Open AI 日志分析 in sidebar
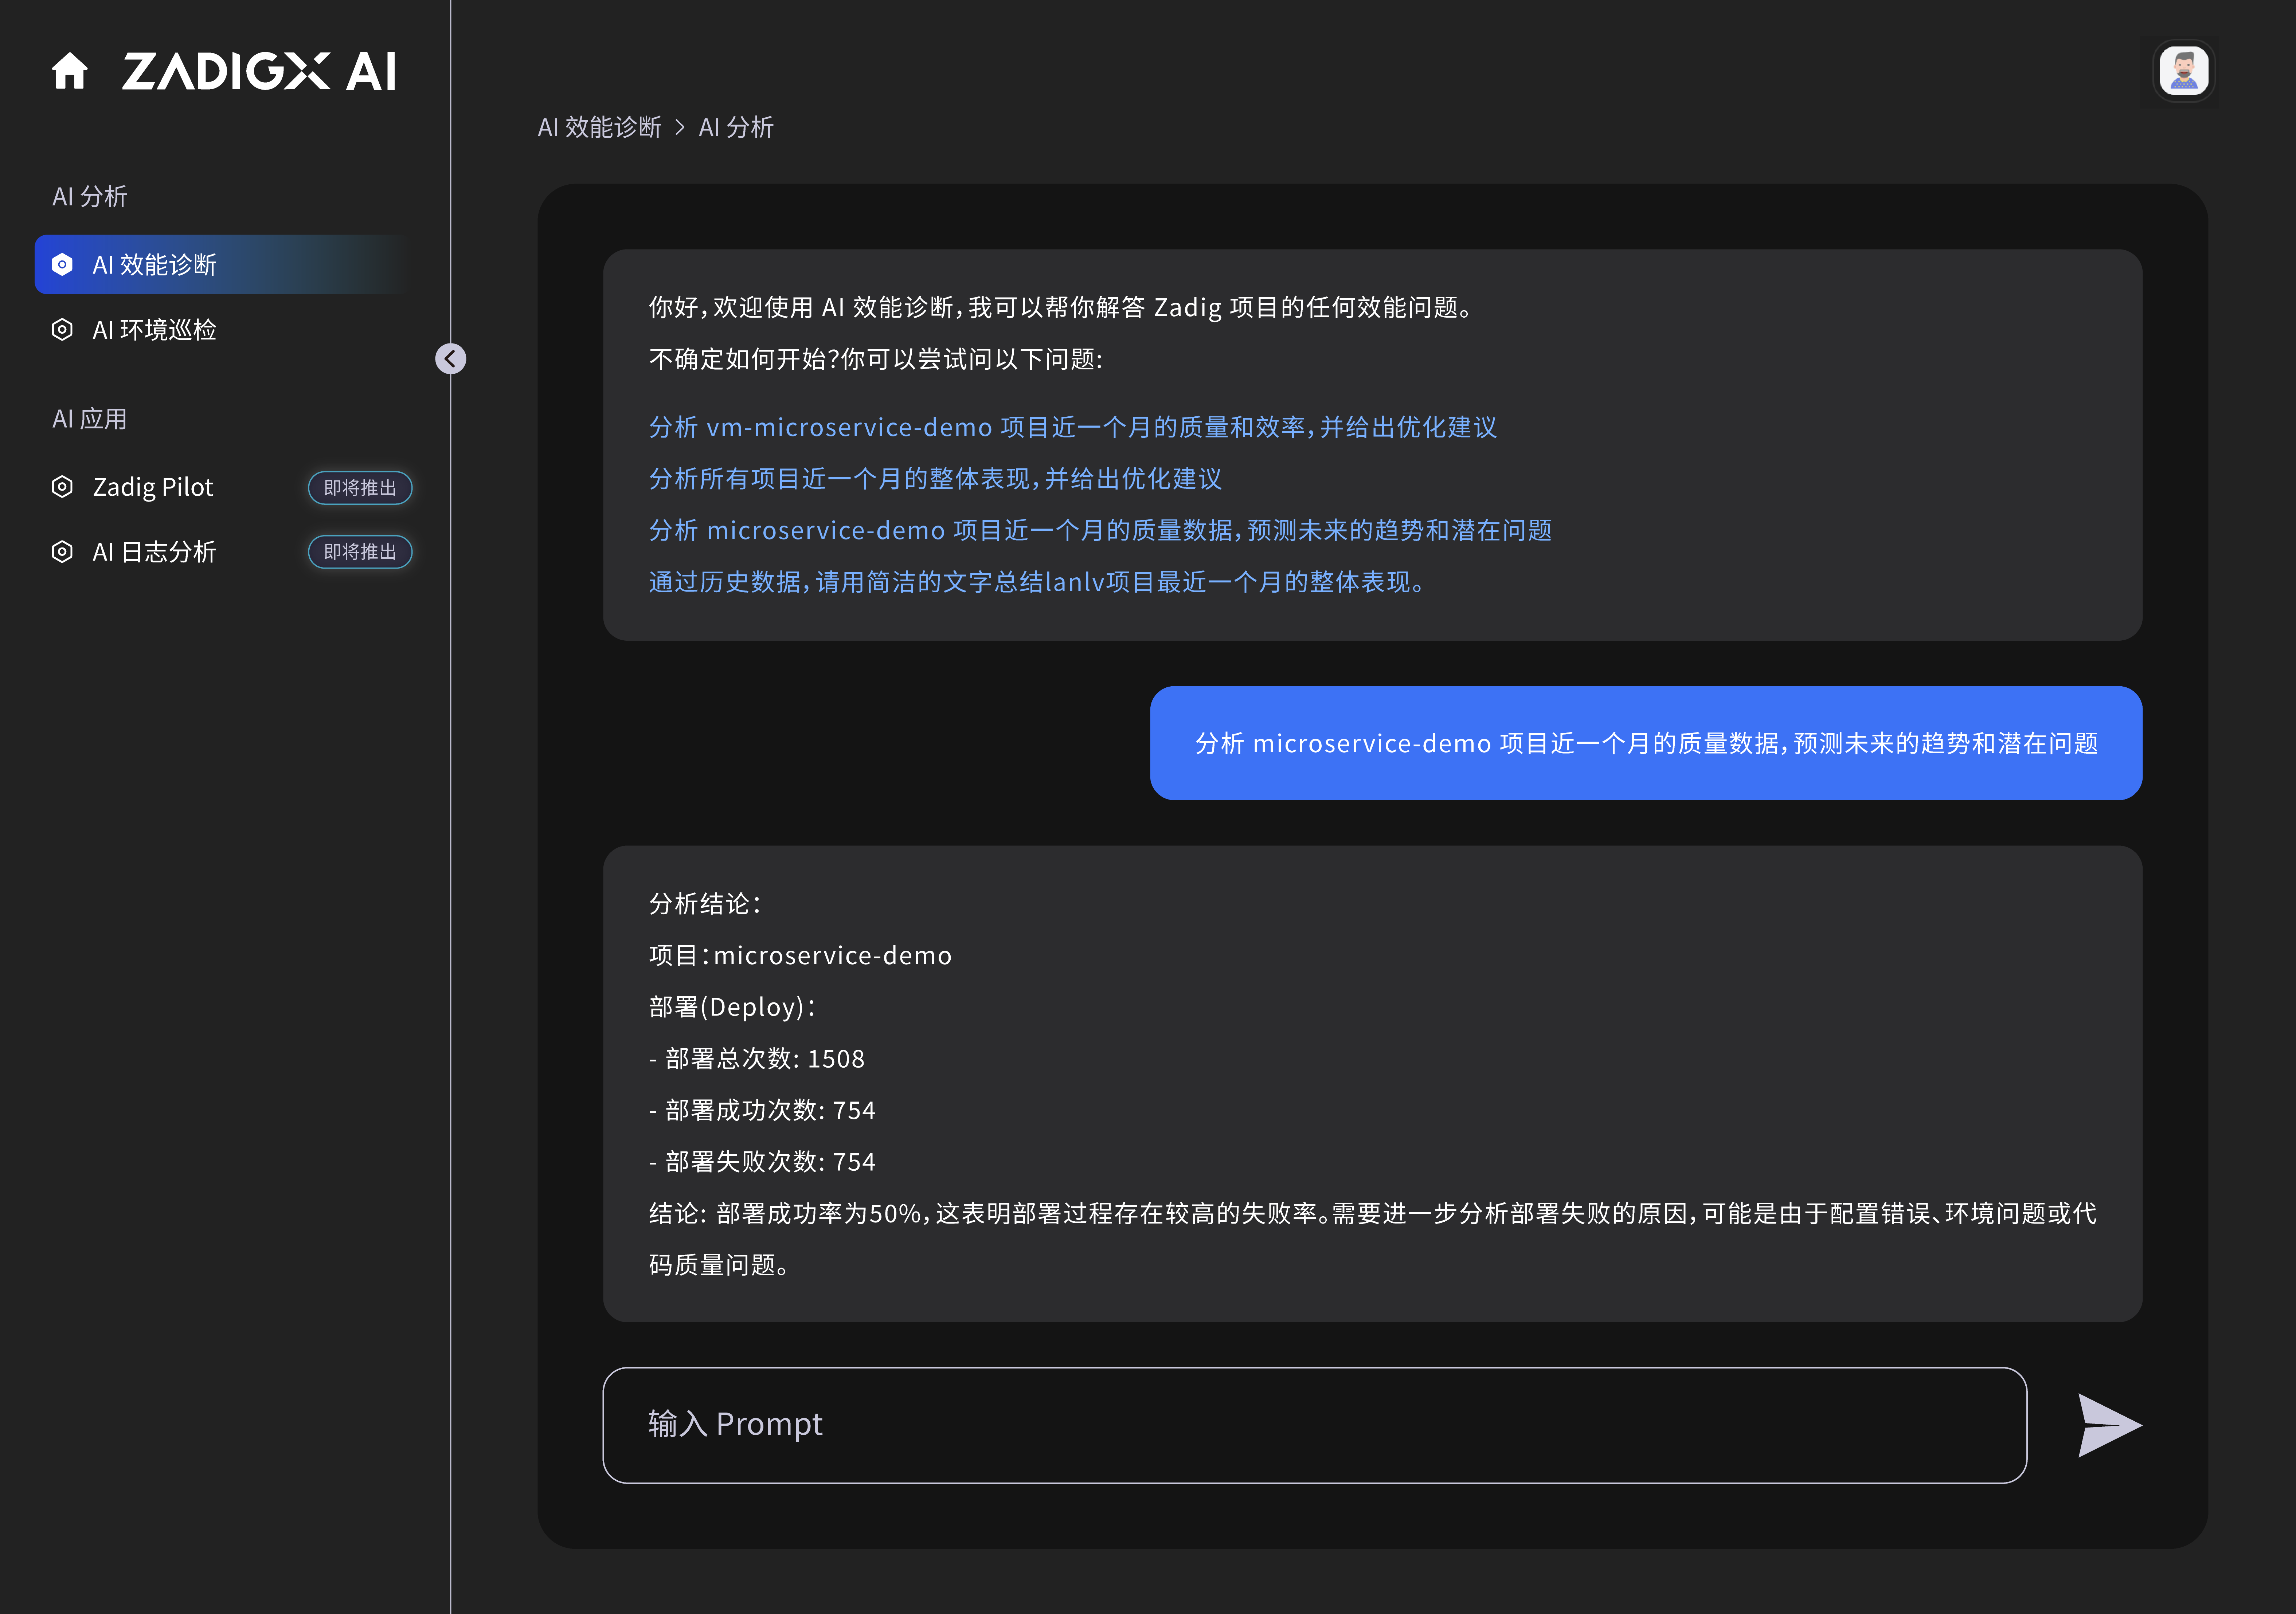The height and width of the screenshot is (1614, 2296). [x=155, y=551]
